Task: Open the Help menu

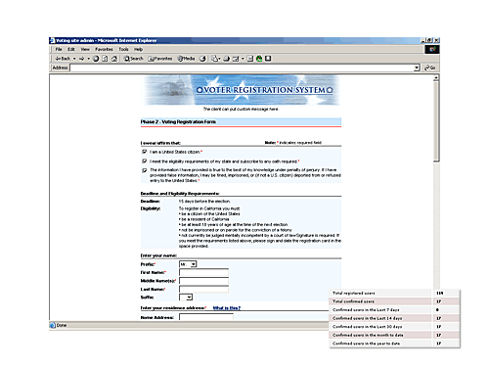Action: coord(138,49)
